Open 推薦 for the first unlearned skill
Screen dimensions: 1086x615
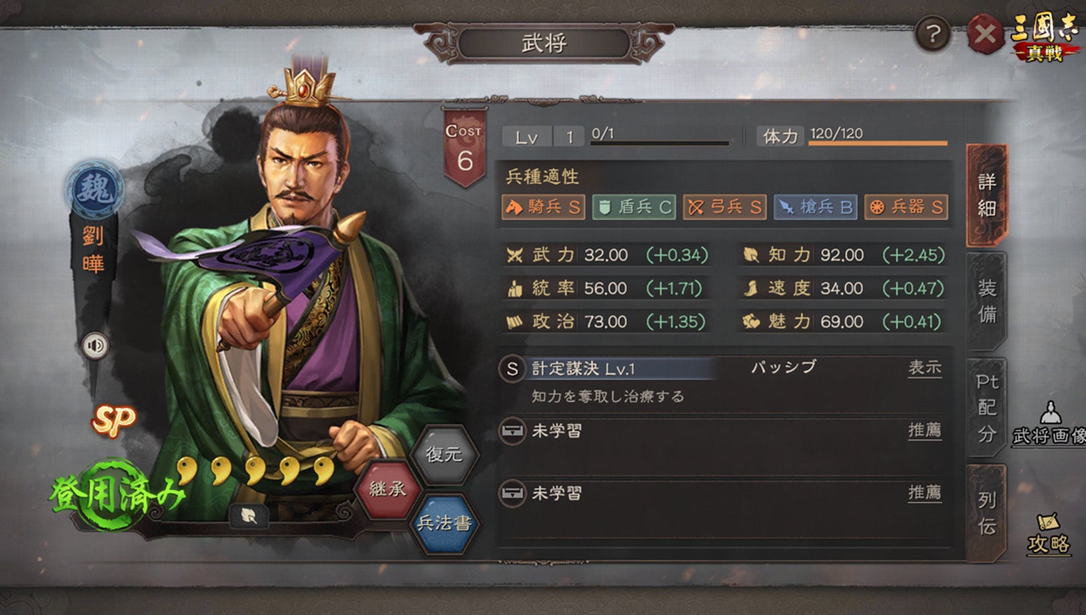pos(925,430)
